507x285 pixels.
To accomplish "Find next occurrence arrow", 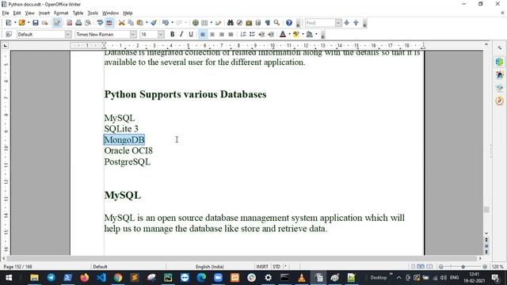I will click(x=347, y=23).
